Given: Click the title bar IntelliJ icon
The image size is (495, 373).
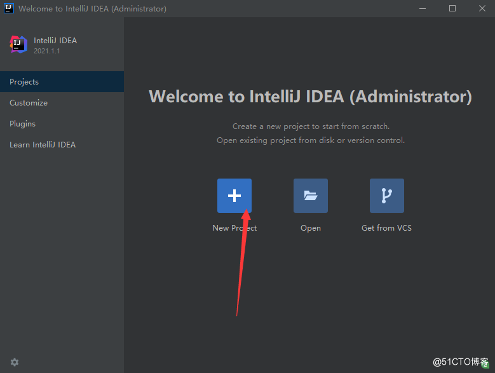Looking at the screenshot, I should (x=9, y=8).
